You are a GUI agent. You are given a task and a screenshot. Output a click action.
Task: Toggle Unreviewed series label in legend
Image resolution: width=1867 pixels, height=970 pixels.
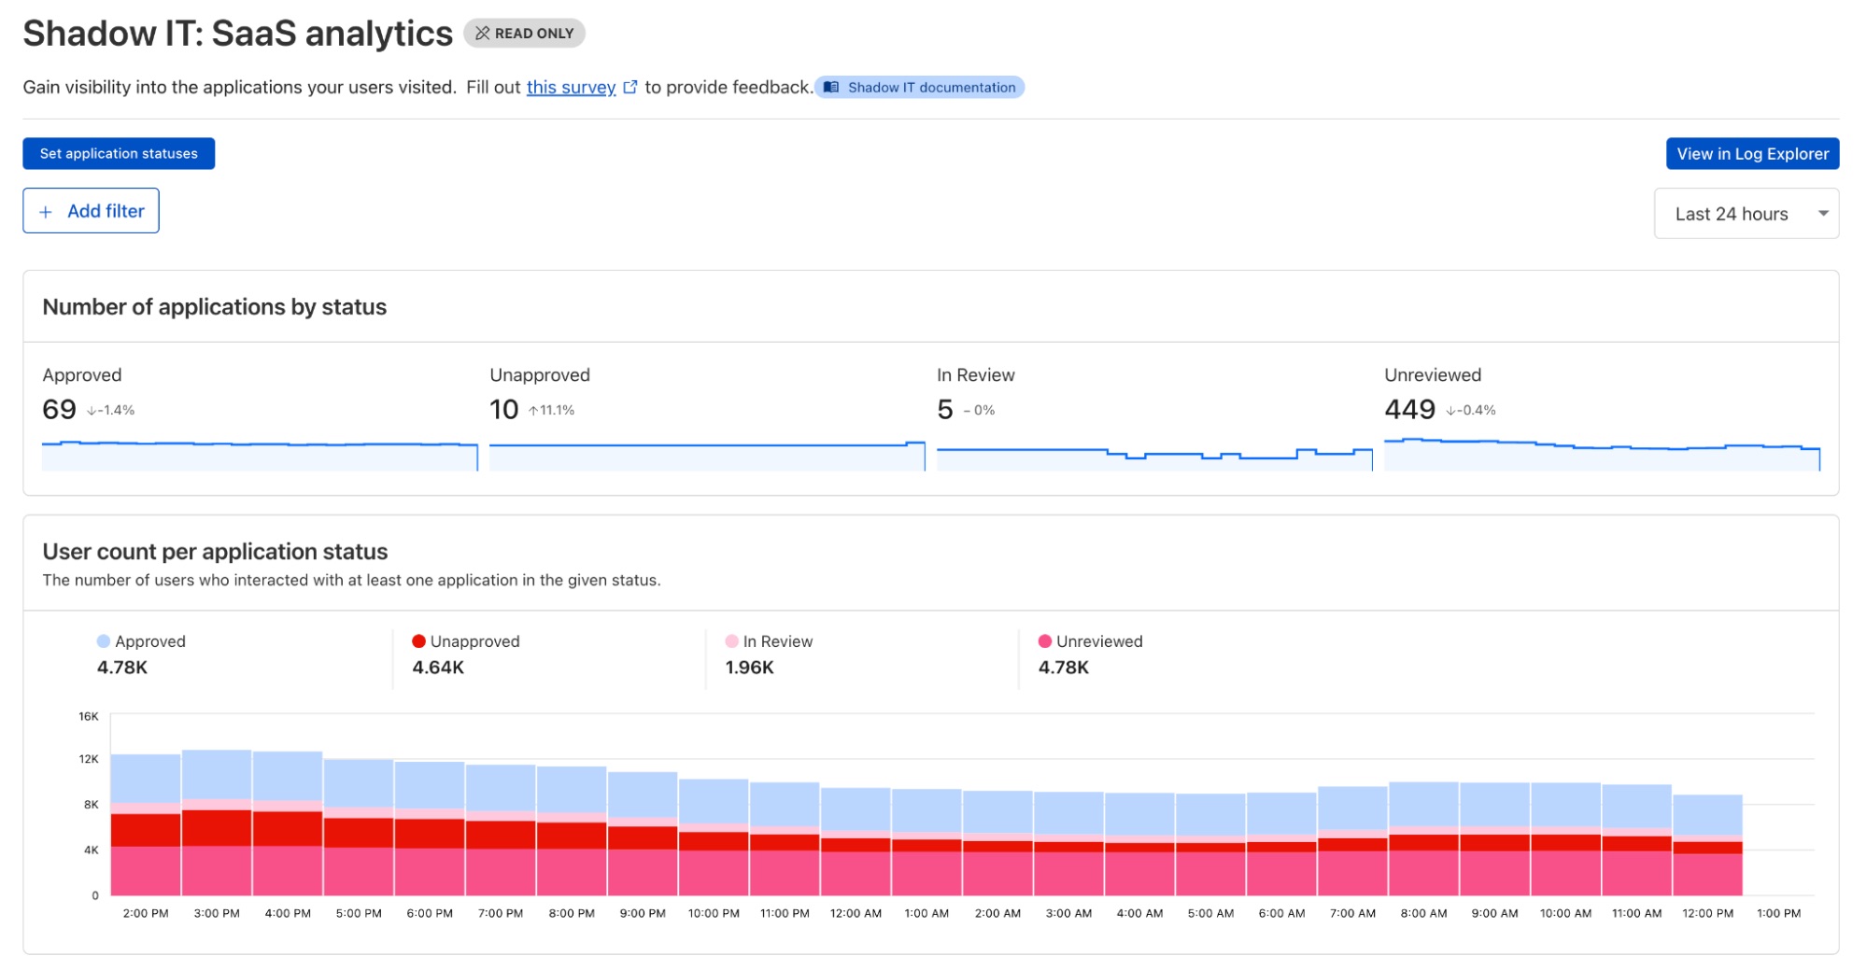1099,641
